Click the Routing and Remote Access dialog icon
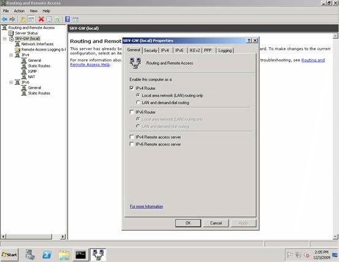The width and height of the screenshot is (339, 262). tap(135, 63)
